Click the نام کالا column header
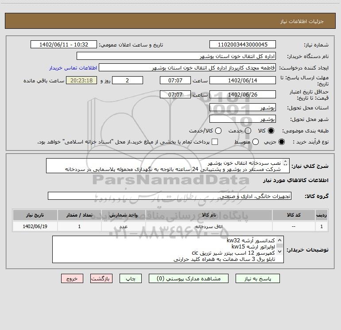This screenshot has width=341, height=330. (209, 215)
